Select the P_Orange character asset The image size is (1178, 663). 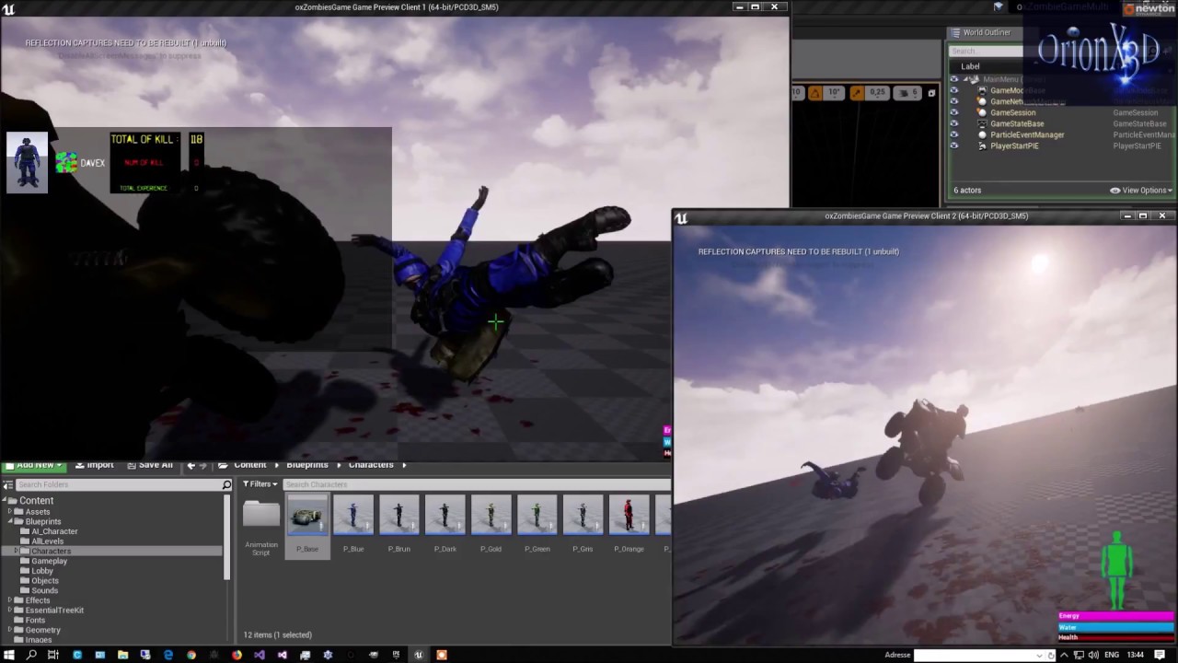pyautogui.click(x=629, y=516)
